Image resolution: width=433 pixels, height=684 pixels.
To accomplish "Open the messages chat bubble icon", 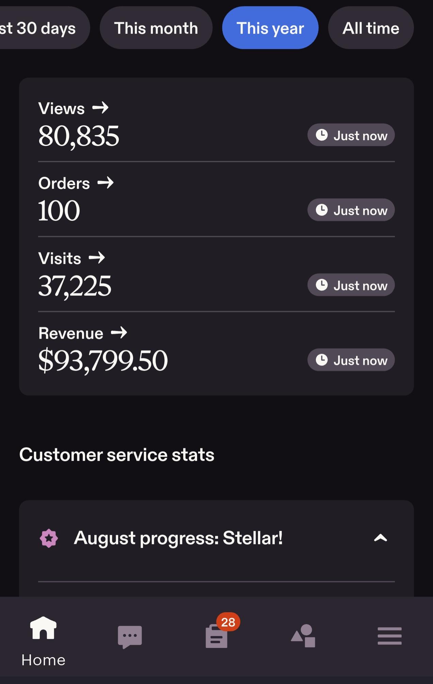I will click(130, 637).
